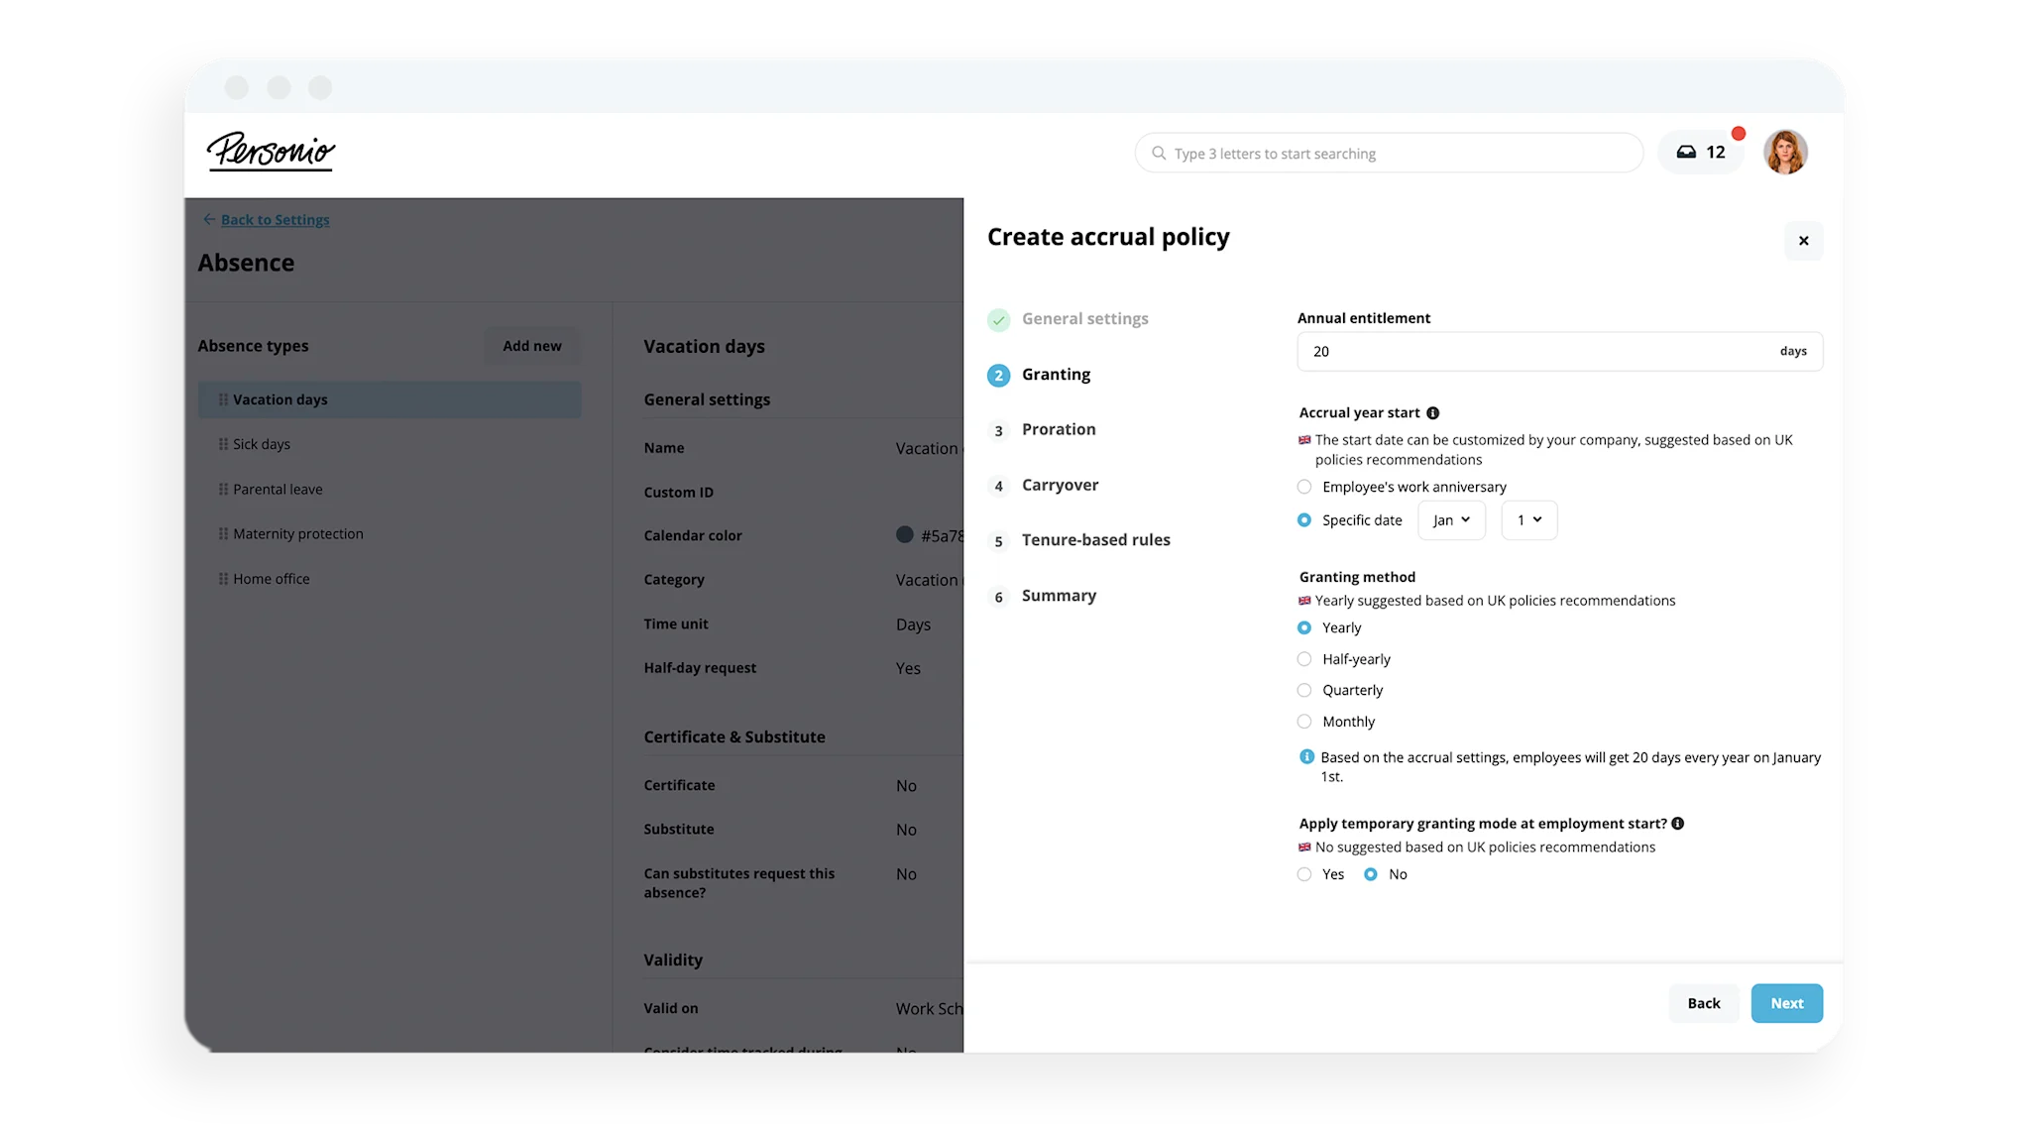The image size is (2030, 1132).
Task: Click the search magnifier icon
Action: [1158, 154]
